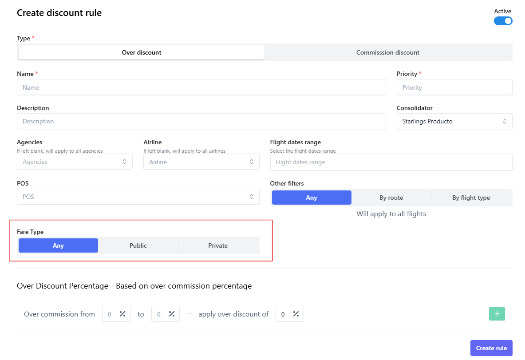Open the Flight dates range picker
The width and height of the screenshot is (525, 360).
(x=391, y=162)
